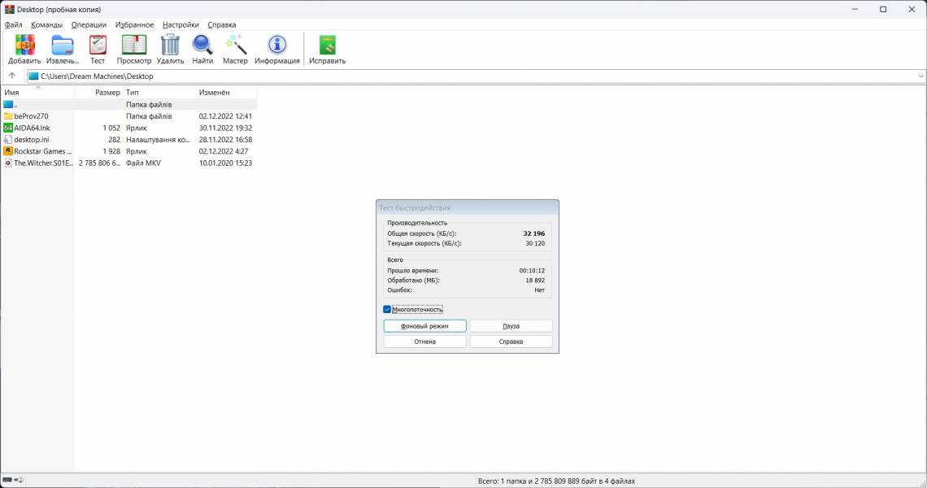
Task: Select The.Witcher.S01E MKV file icon
Action: click(x=8, y=163)
